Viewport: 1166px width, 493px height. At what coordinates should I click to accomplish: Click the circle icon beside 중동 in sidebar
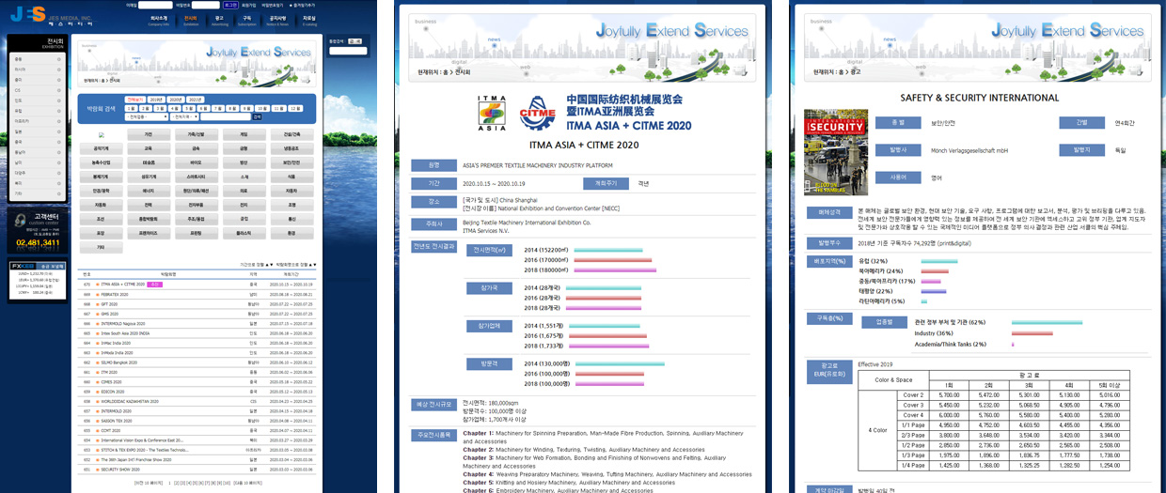coord(59,58)
